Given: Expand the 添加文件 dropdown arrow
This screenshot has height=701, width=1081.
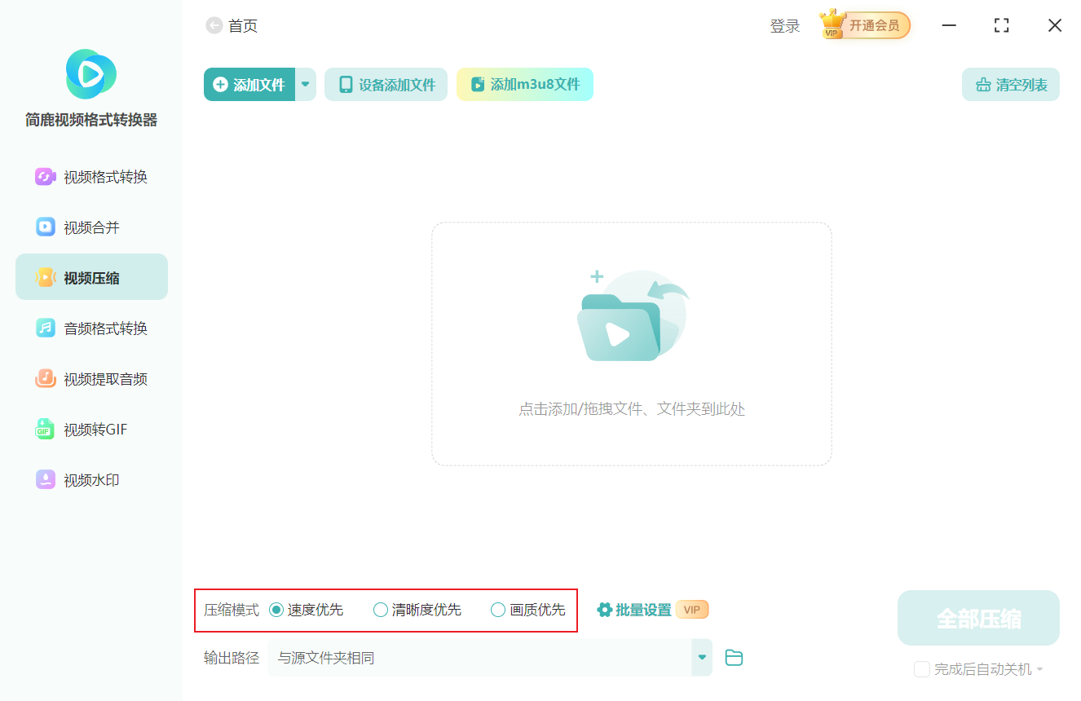Looking at the screenshot, I should (x=306, y=84).
